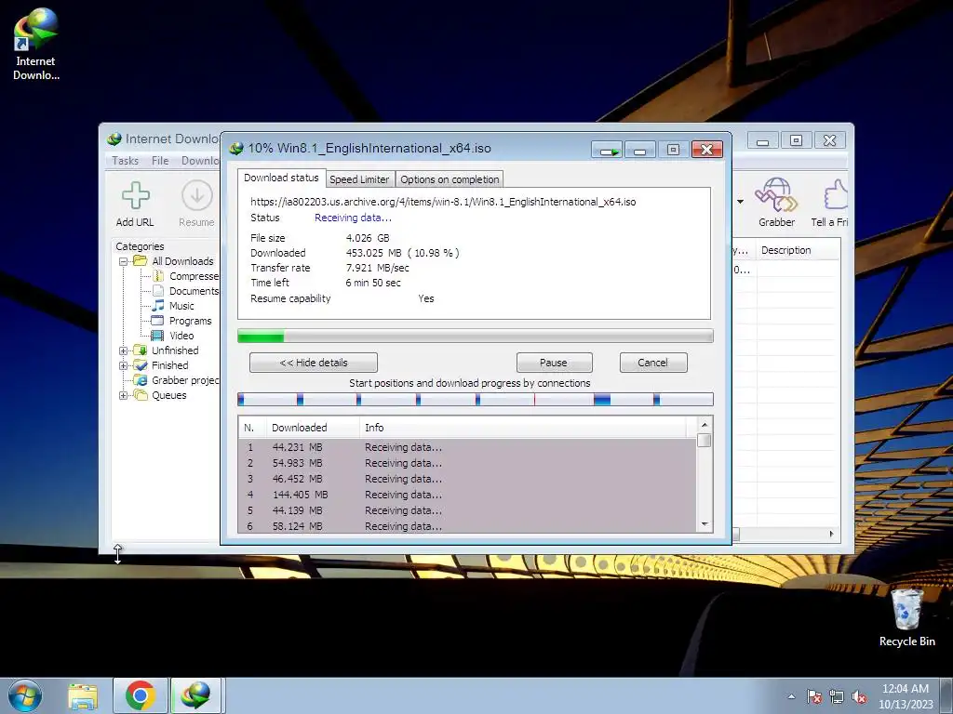Image resolution: width=953 pixels, height=714 pixels.
Task: Select connection row 6 with 58.124 MB
Action: [467, 526]
